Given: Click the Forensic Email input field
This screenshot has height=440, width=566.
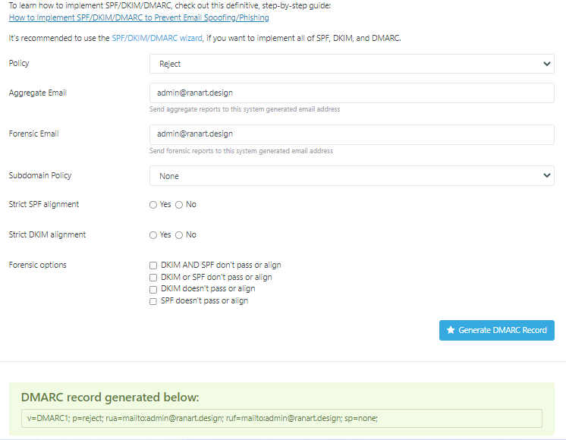Looking at the screenshot, I should [x=352, y=134].
